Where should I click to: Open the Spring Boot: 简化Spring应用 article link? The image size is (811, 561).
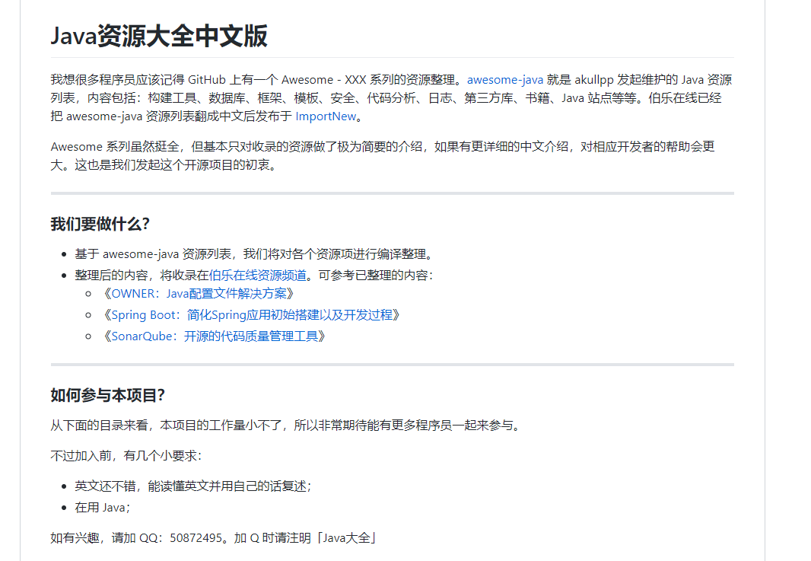[x=251, y=315]
